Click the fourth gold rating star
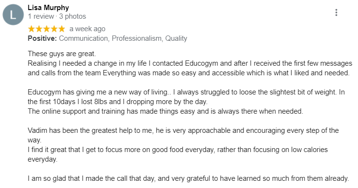The image size is (358, 188). 54,29
